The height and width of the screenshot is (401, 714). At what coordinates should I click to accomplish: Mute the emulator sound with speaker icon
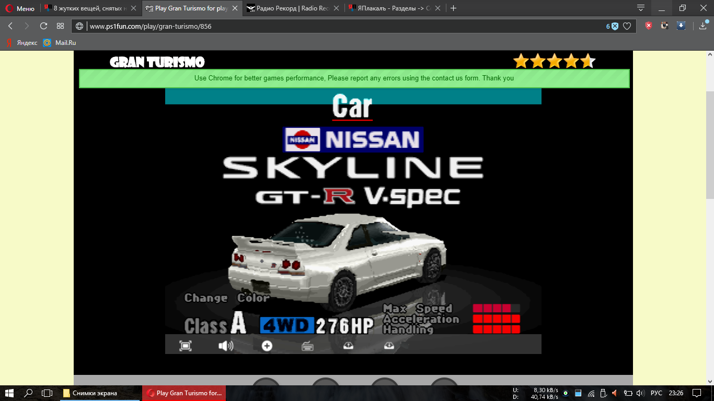point(226,346)
